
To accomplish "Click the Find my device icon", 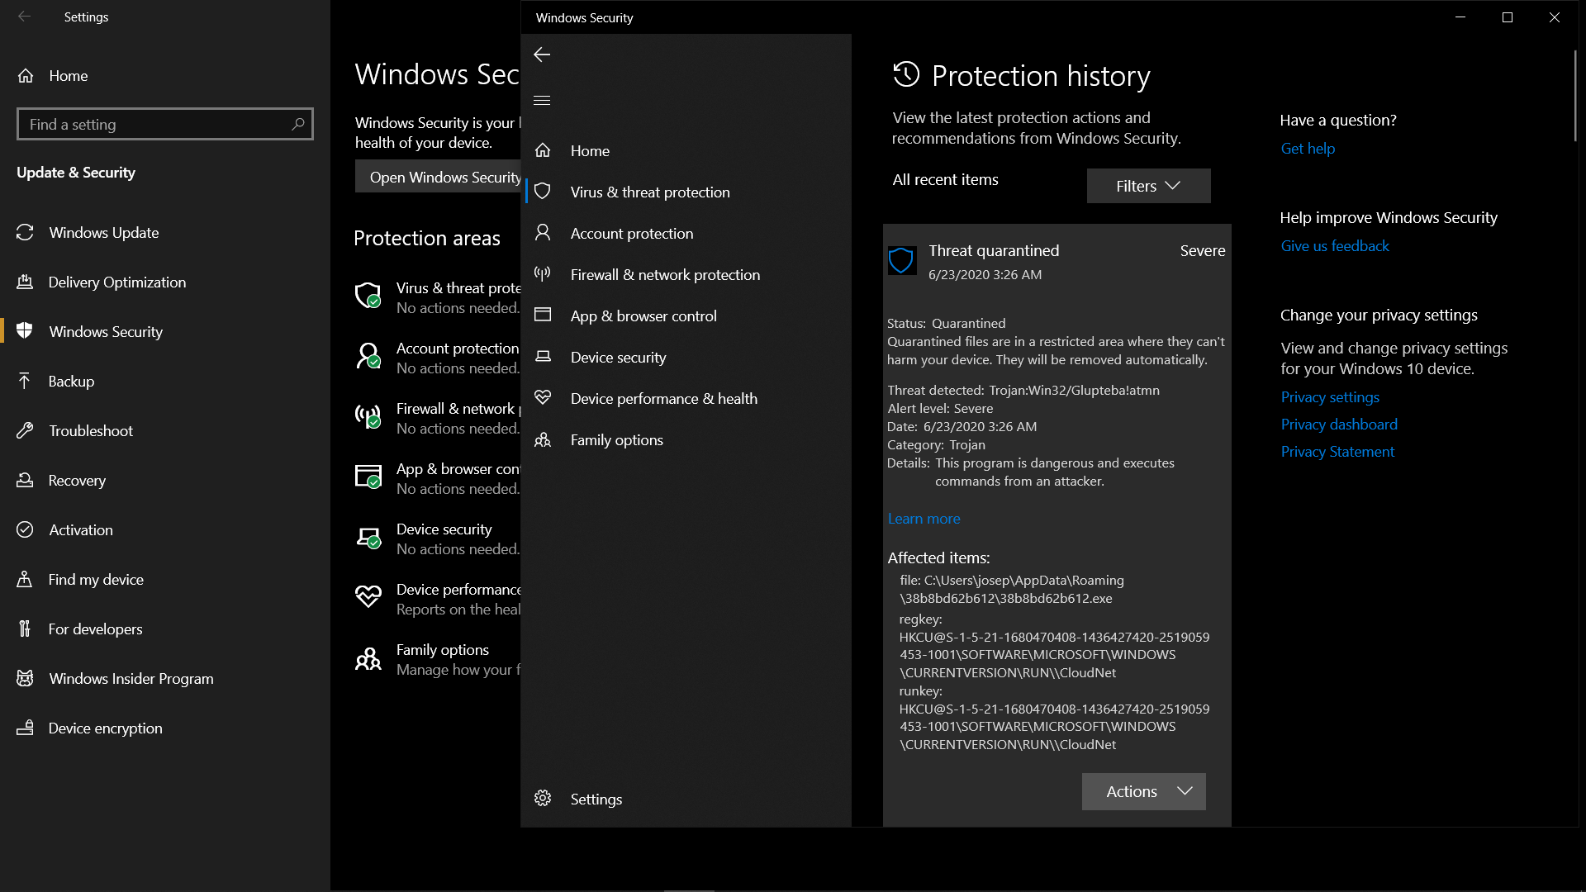I will point(25,579).
